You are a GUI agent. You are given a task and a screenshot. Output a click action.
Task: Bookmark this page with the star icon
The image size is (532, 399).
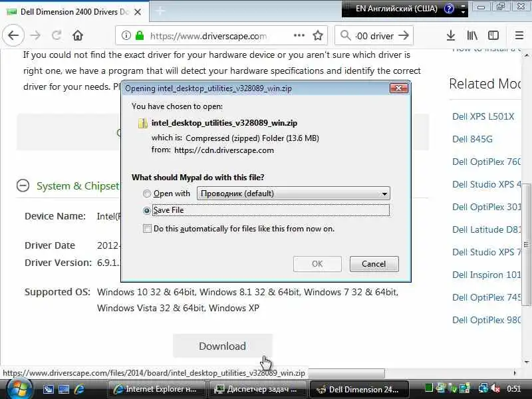click(x=318, y=35)
